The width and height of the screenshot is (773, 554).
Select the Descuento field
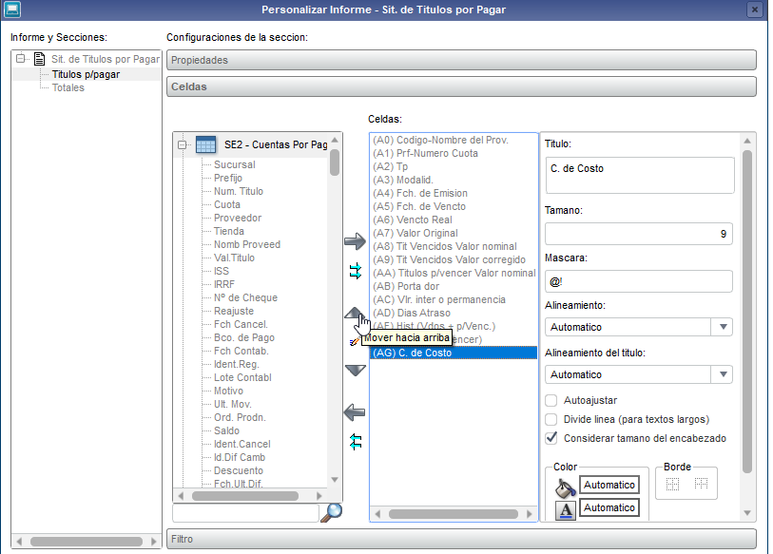[239, 470]
